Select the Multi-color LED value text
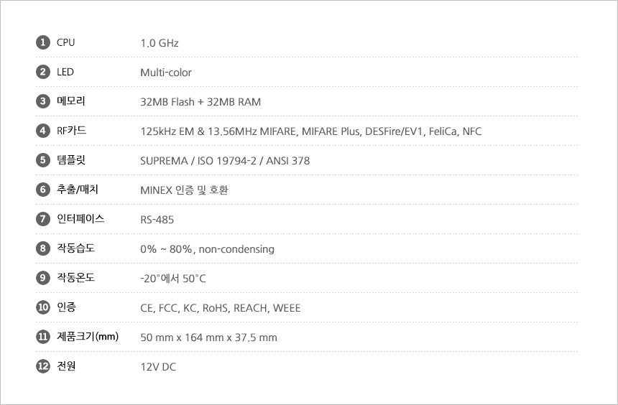Viewport: 618px width, 405px height. pos(166,73)
